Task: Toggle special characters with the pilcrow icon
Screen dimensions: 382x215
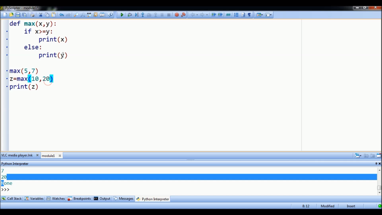Action: [249, 15]
